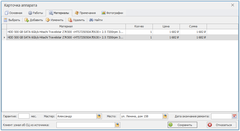Click the Выбрать toolbar button
Image resolution: width=240 pixels, height=131 pixels.
click(x=12, y=20)
